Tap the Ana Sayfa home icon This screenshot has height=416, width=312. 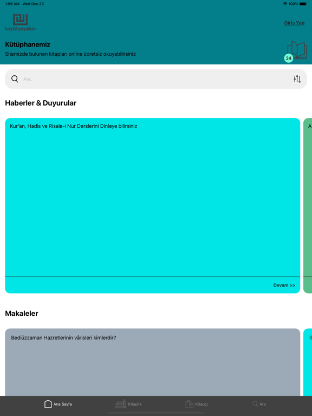(48, 404)
